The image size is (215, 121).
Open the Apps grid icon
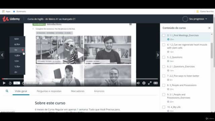tap(3, 11)
